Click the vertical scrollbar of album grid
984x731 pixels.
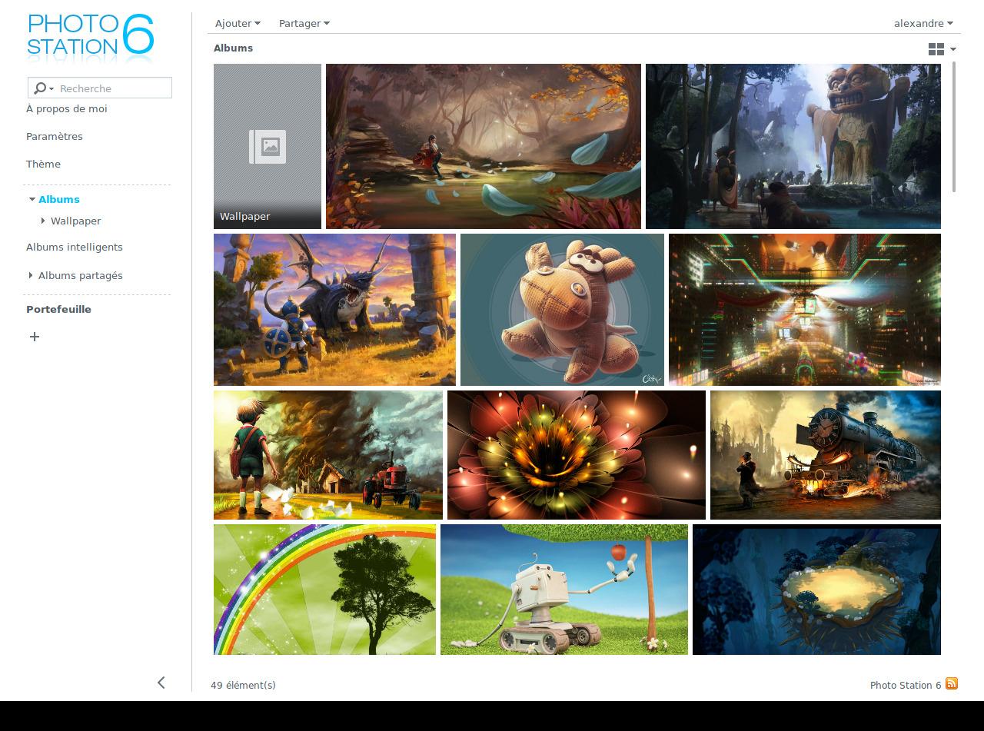click(x=954, y=127)
